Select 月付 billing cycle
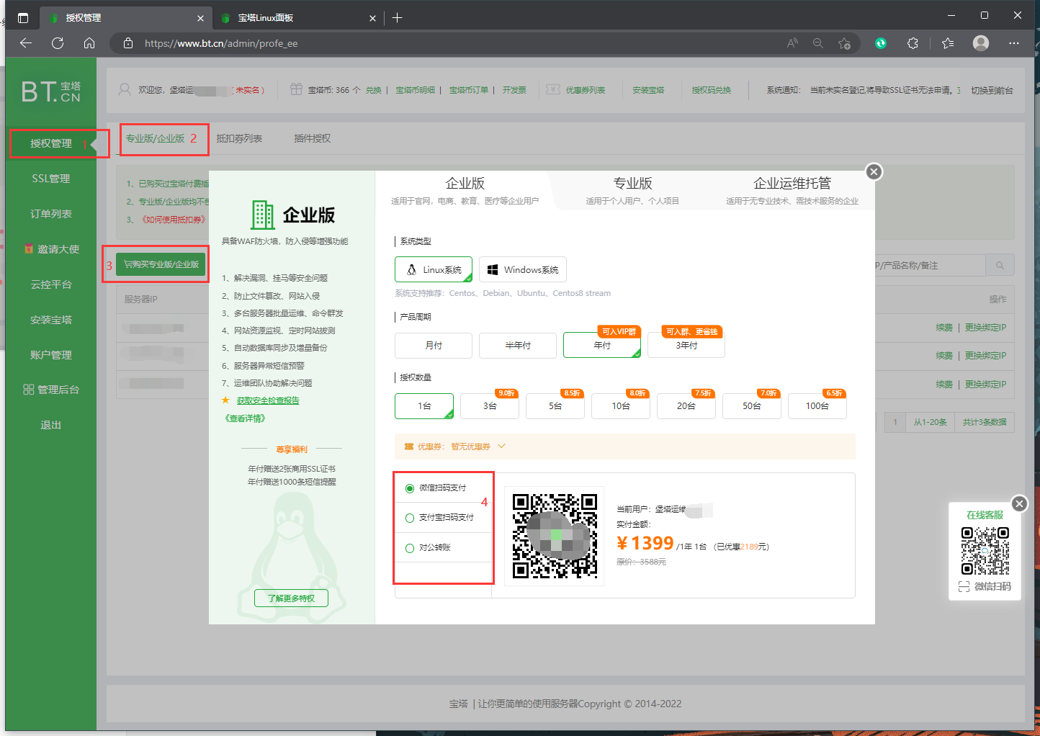This screenshot has width=1040, height=736. click(434, 346)
